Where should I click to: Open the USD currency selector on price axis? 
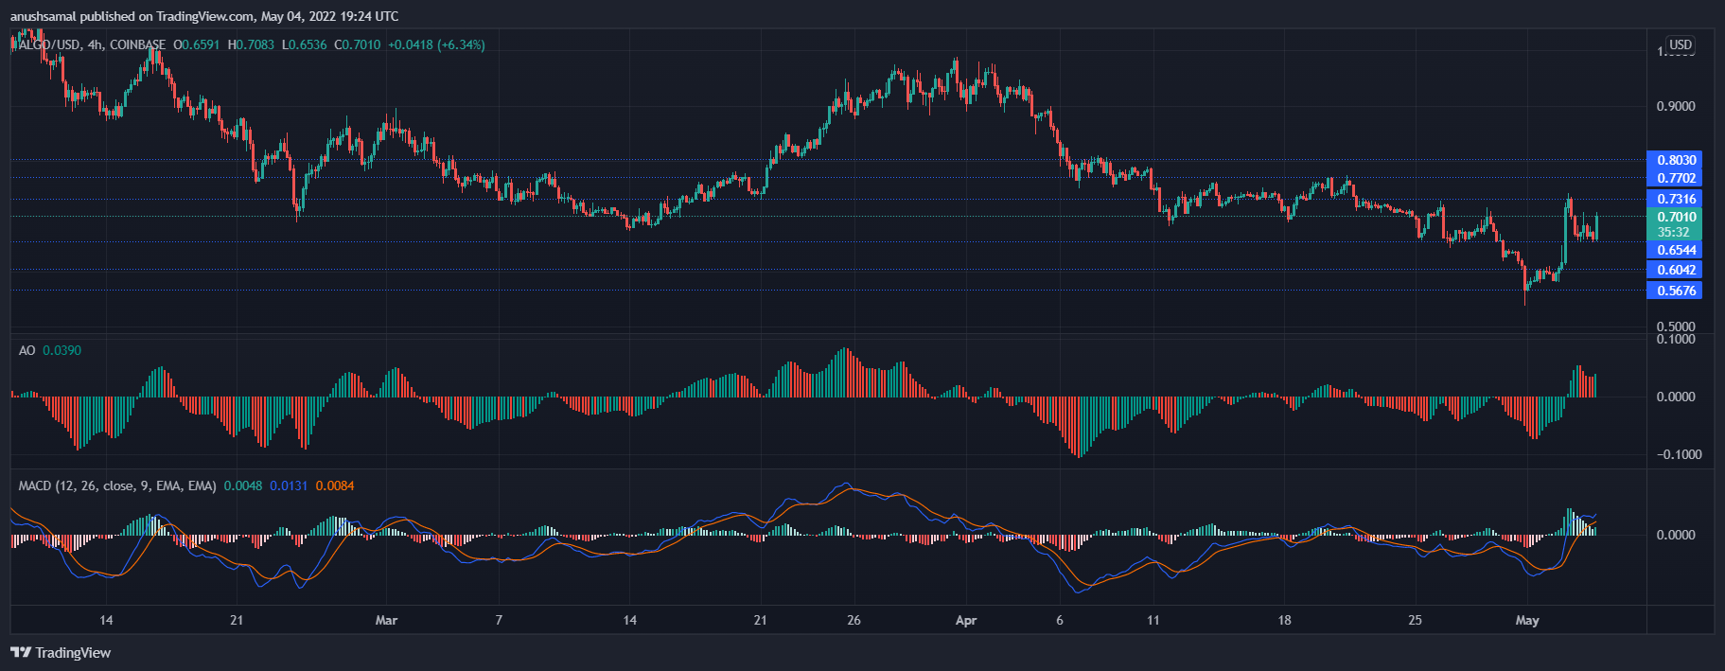(x=1681, y=44)
